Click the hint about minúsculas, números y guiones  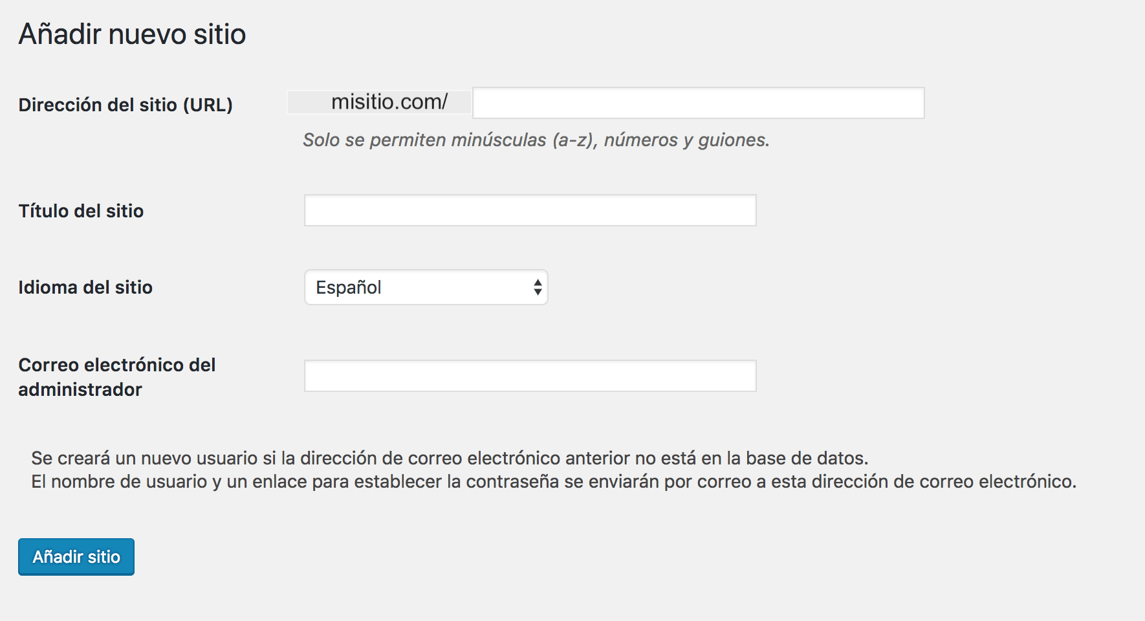point(536,140)
